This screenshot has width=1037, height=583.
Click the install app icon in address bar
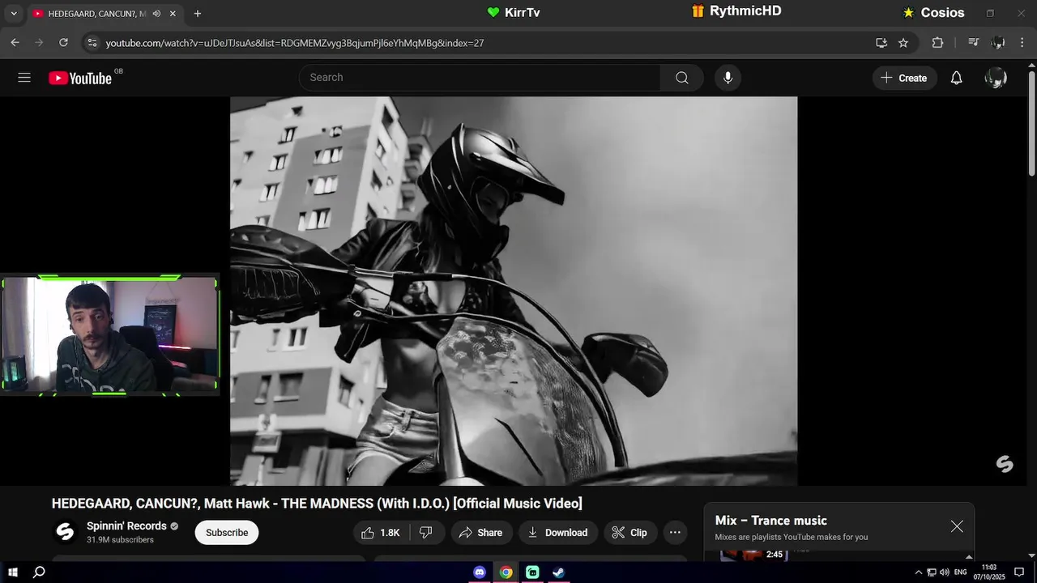coord(881,42)
